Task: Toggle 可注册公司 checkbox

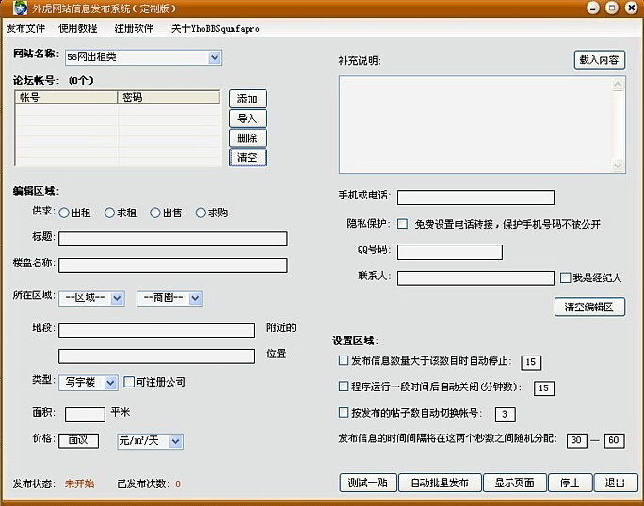Action: [129, 382]
